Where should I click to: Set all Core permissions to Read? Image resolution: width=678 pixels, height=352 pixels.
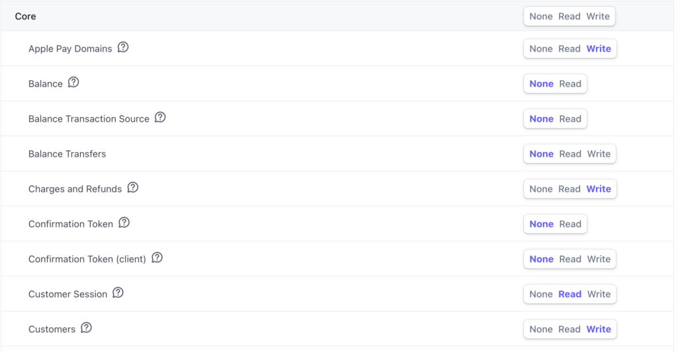point(569,17)
